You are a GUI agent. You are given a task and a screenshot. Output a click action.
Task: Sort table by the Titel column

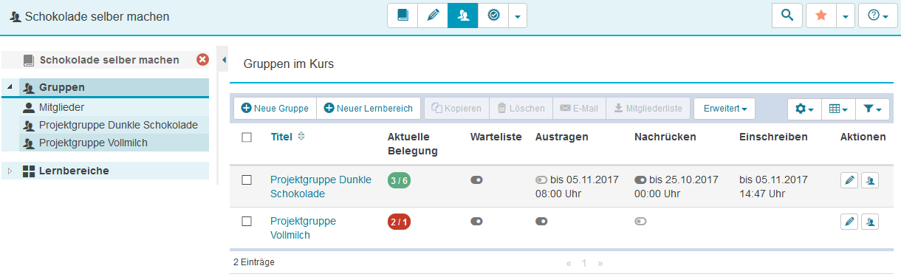[x=281, y=137]
